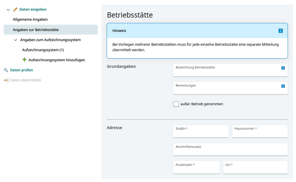Screen dimensions: 296x182
Task: Open Allgemeine Angaben in the sidebar
Action: [30, 19]
